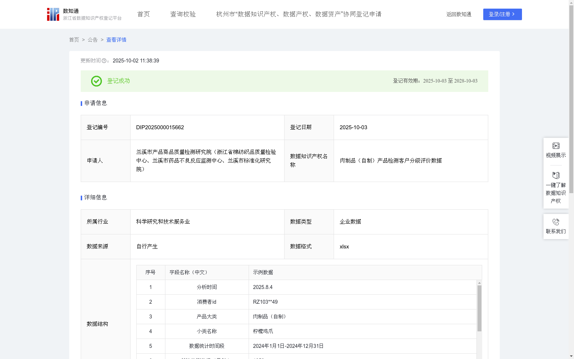Click the 分析时间 field row

[x=306, y=287]
